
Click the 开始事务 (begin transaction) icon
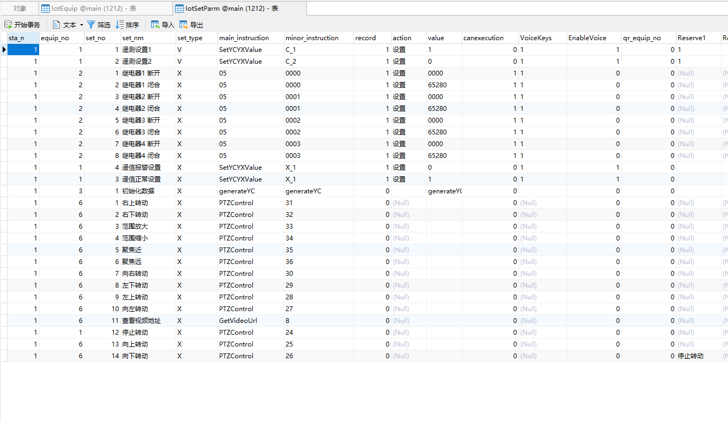pos(8,25)
